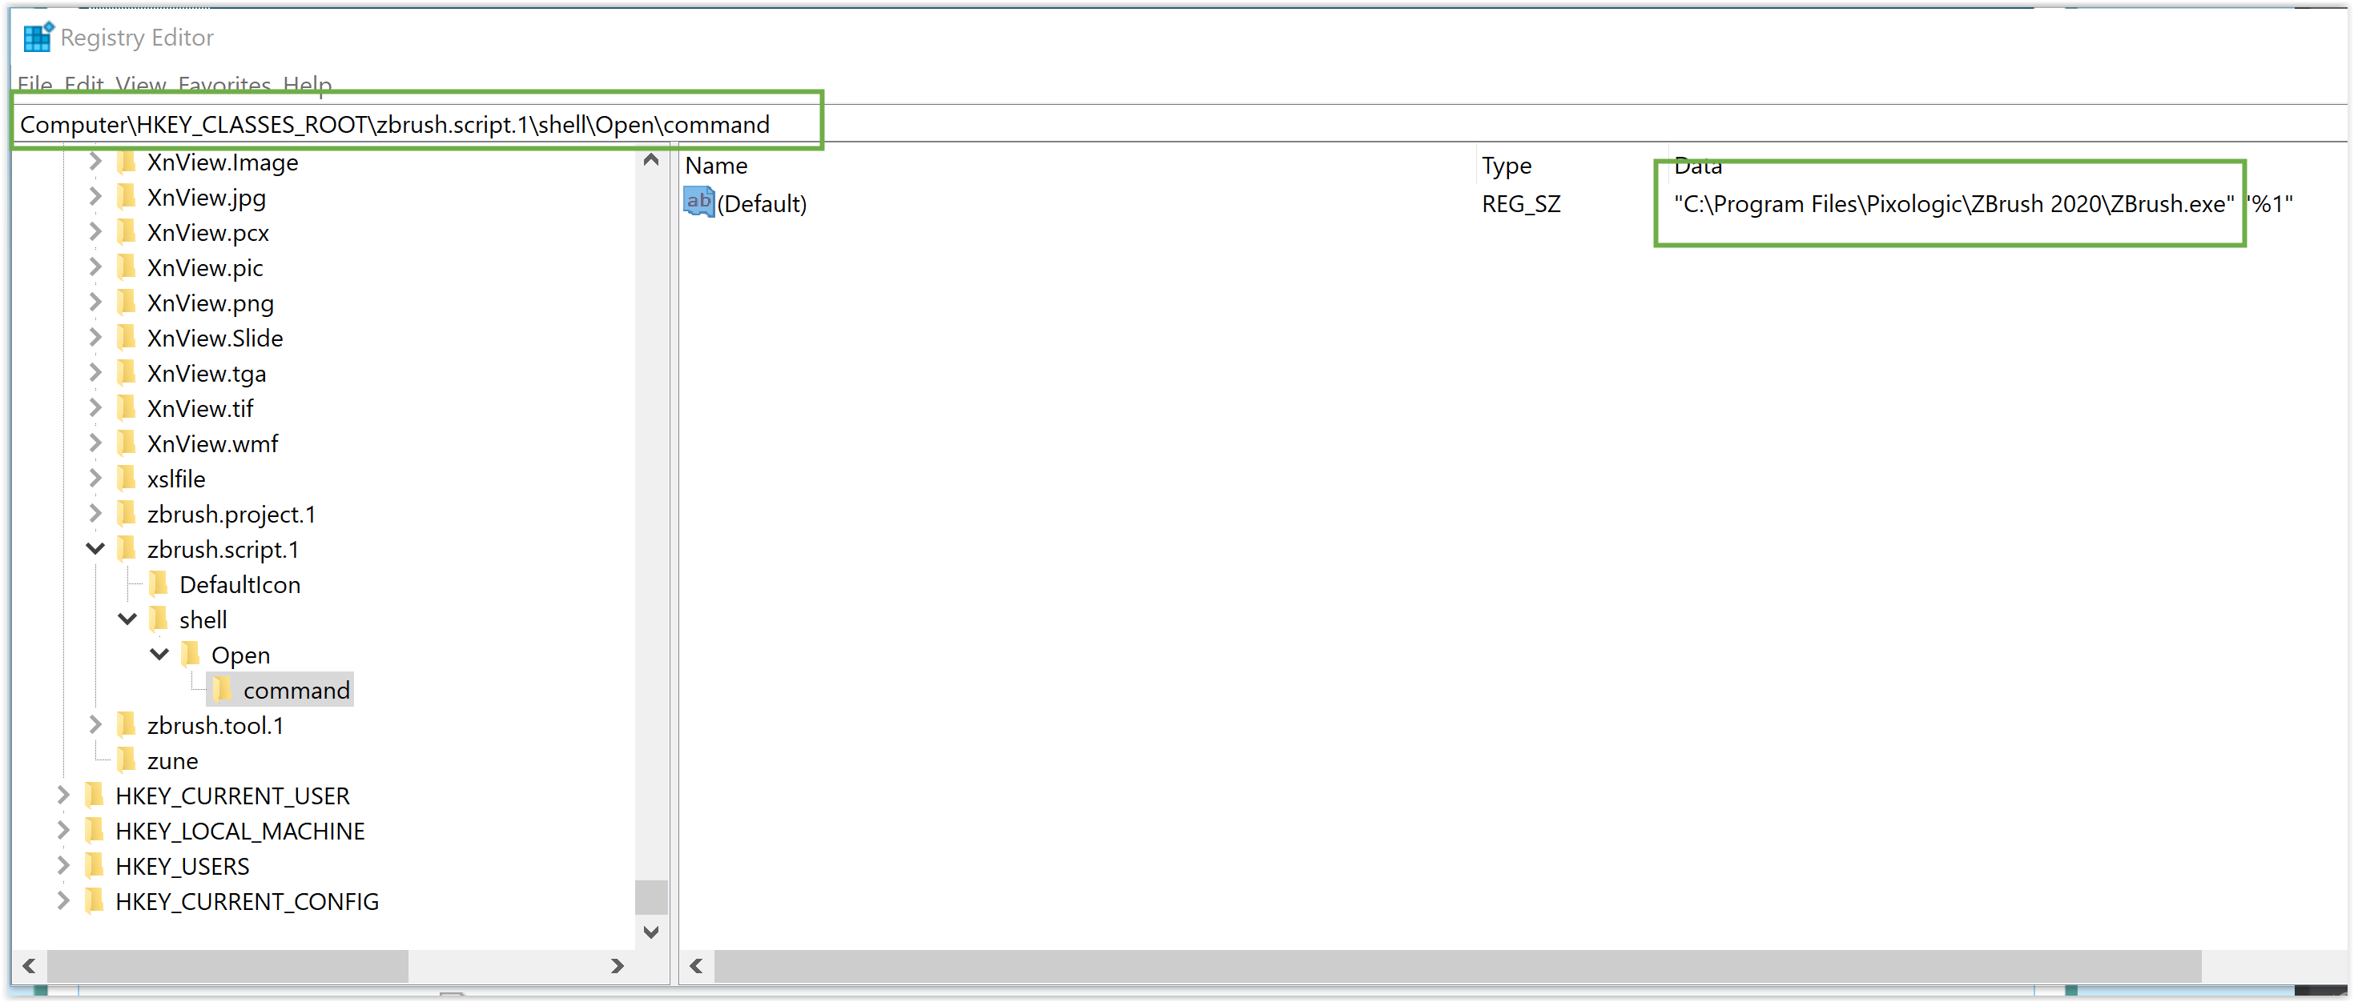The width and height of the screenshot is (2354, 1002).
Task: Open the Favorites menu
Action: click(225, 84)
